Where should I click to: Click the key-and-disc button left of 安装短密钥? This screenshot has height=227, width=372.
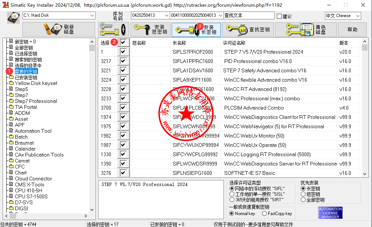click(113, 29)
